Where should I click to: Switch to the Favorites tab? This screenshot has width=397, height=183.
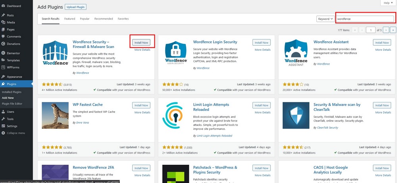pos(123,19)
